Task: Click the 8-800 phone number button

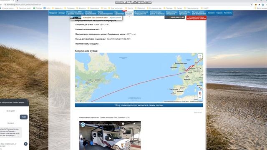Action: [175, 17]
